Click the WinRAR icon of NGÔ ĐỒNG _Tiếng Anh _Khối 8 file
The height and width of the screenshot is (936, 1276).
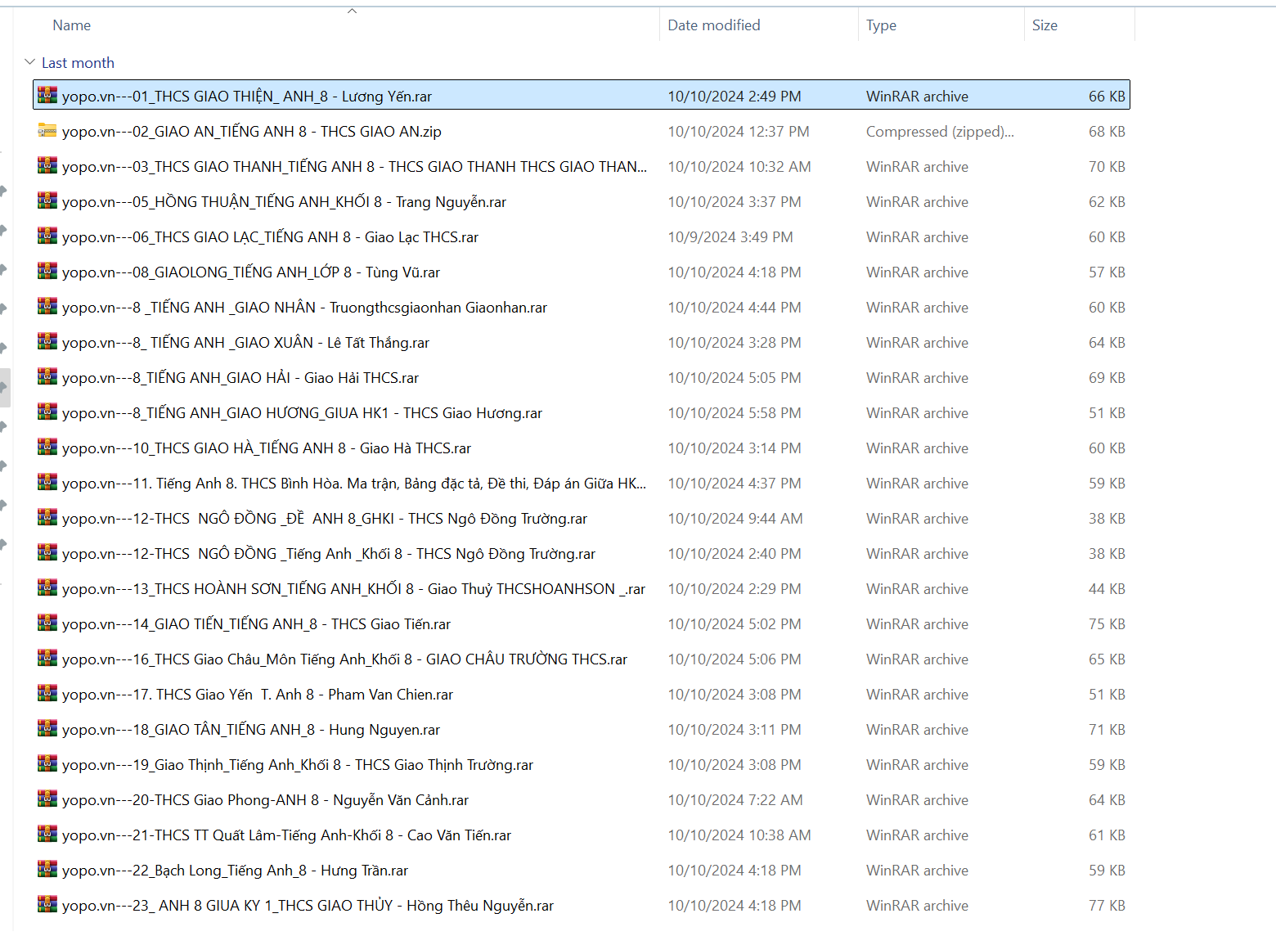(x=47, y=552)
